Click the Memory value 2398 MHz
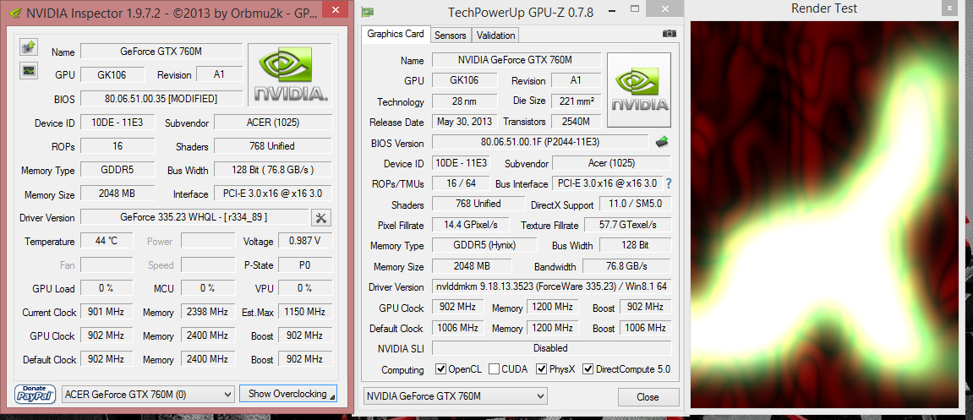 pyautogui.click(x=208, y=312)
